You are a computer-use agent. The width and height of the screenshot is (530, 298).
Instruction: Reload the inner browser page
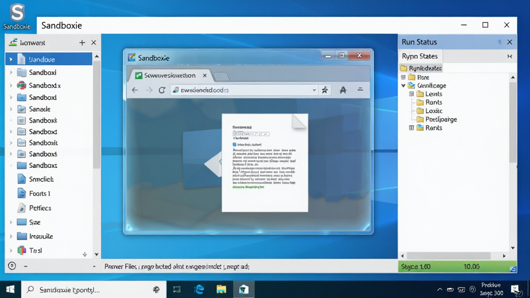pyautogui.click(x=162, y=90)
